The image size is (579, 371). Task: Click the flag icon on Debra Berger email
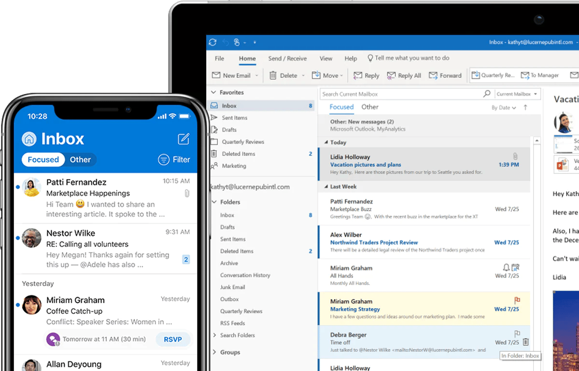pos(517,334)
